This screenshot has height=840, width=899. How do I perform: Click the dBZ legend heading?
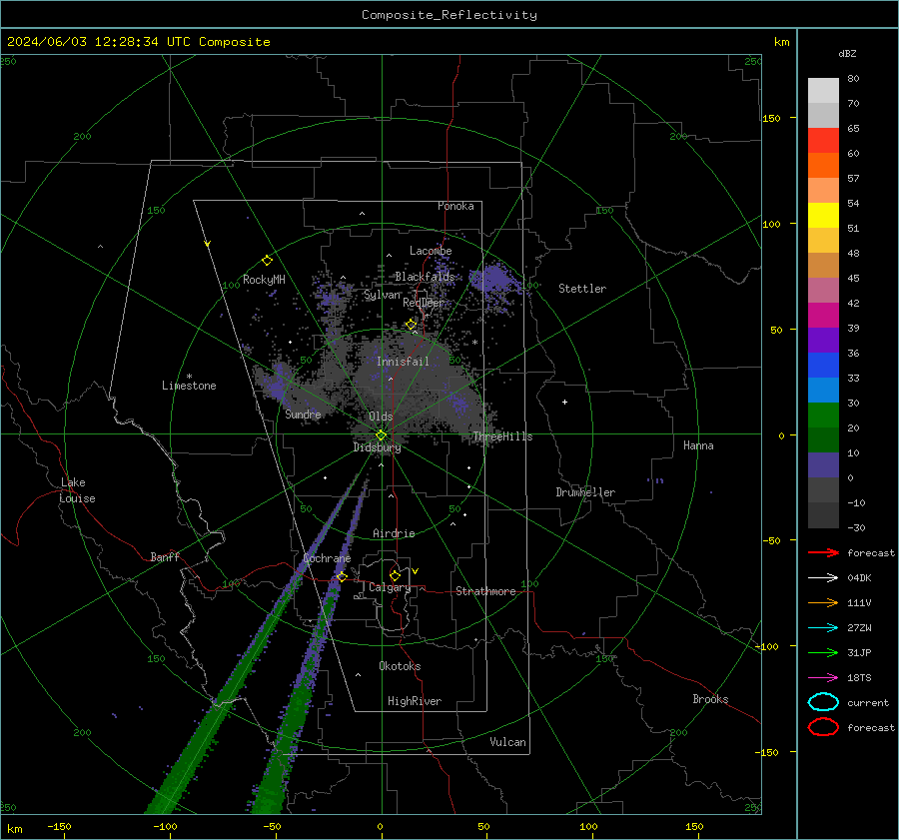(x=847, y=53)
